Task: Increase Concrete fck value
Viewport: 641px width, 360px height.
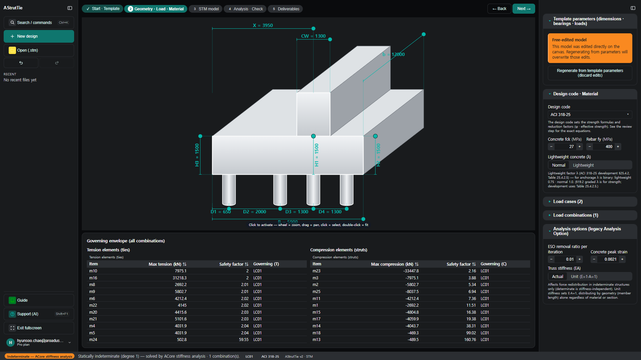Action: [580, 147]
